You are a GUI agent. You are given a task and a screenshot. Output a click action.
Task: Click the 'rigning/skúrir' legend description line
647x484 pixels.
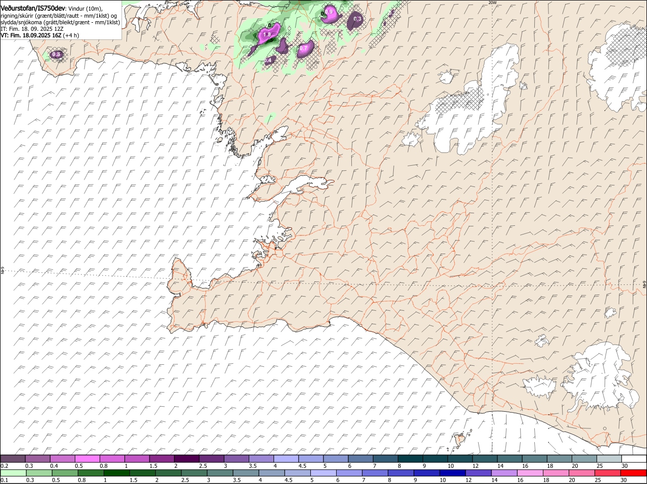[x=59, y=16]
